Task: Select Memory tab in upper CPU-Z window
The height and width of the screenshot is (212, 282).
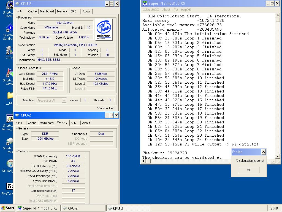Action: point(62,11)
